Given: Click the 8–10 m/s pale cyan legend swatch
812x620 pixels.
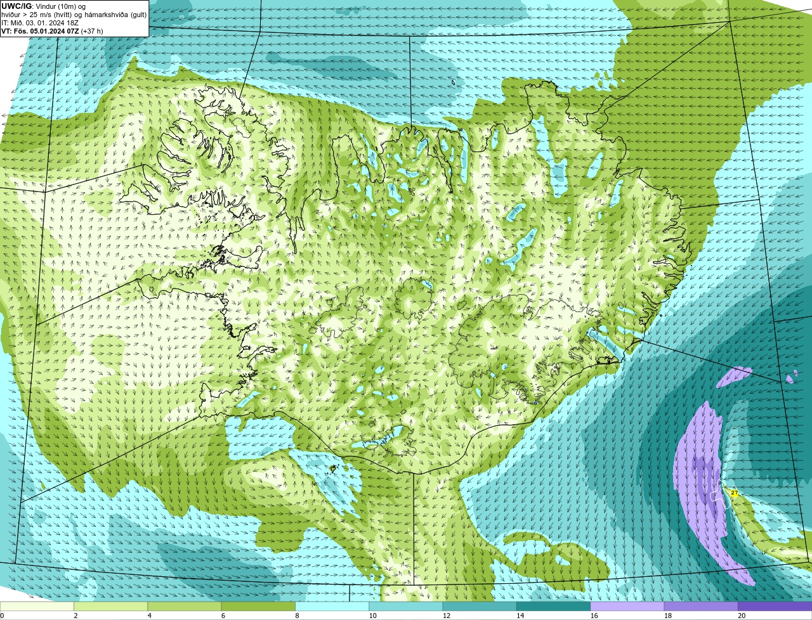Looking at the screenshot, I should pos(332,607).
